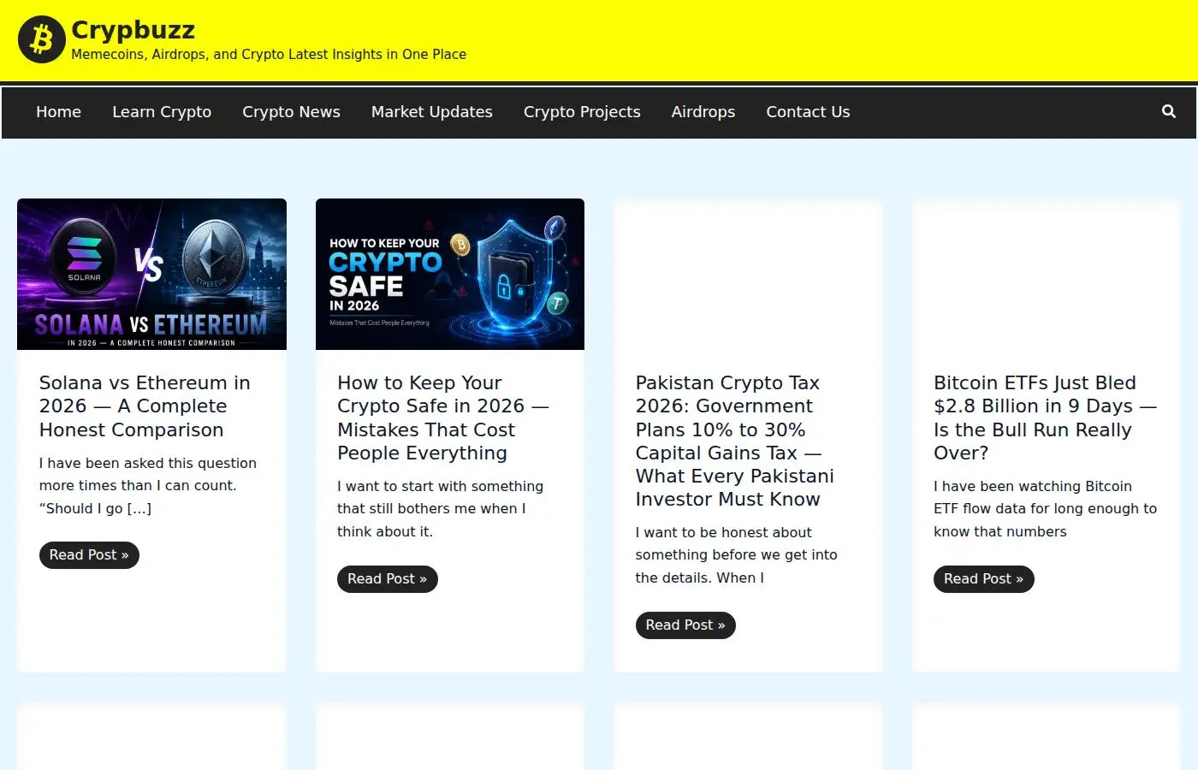This screenshot has height=770, width=1198.
Task: Open the Solana vs Ethereum article title
Action: pyautogui.click(x=145, y=406)
